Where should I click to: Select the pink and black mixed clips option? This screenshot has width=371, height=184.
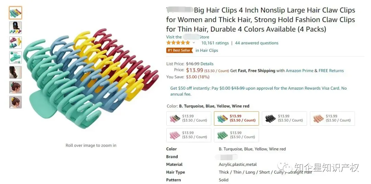point(189,118)
